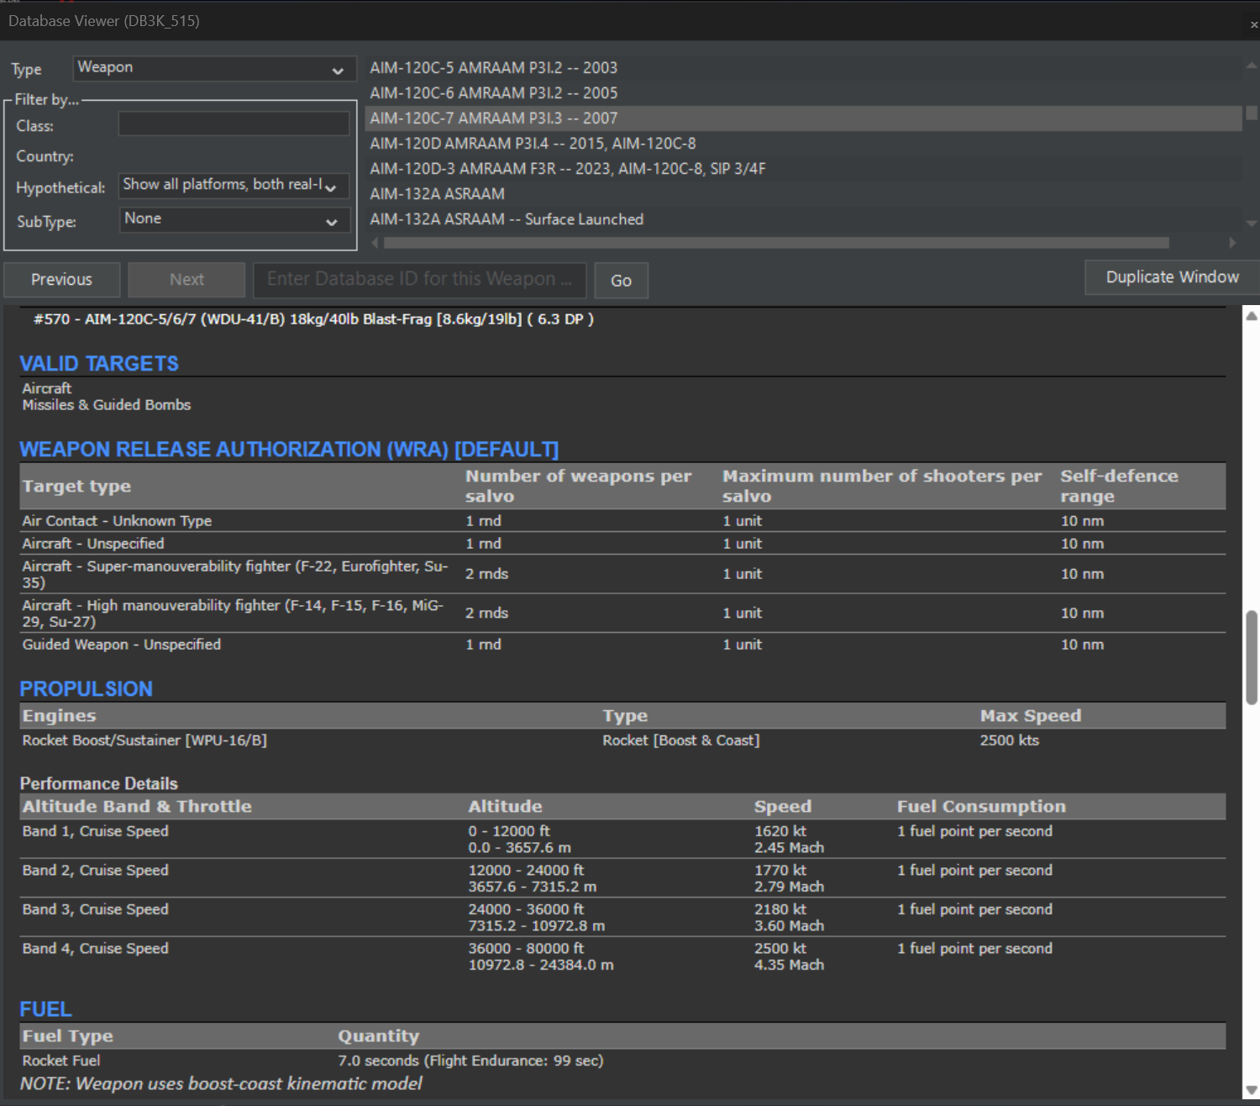This screenshot has height=1106, width=1260.
Task: Open the SubType dropdown set to None
Action: (234, 220)
